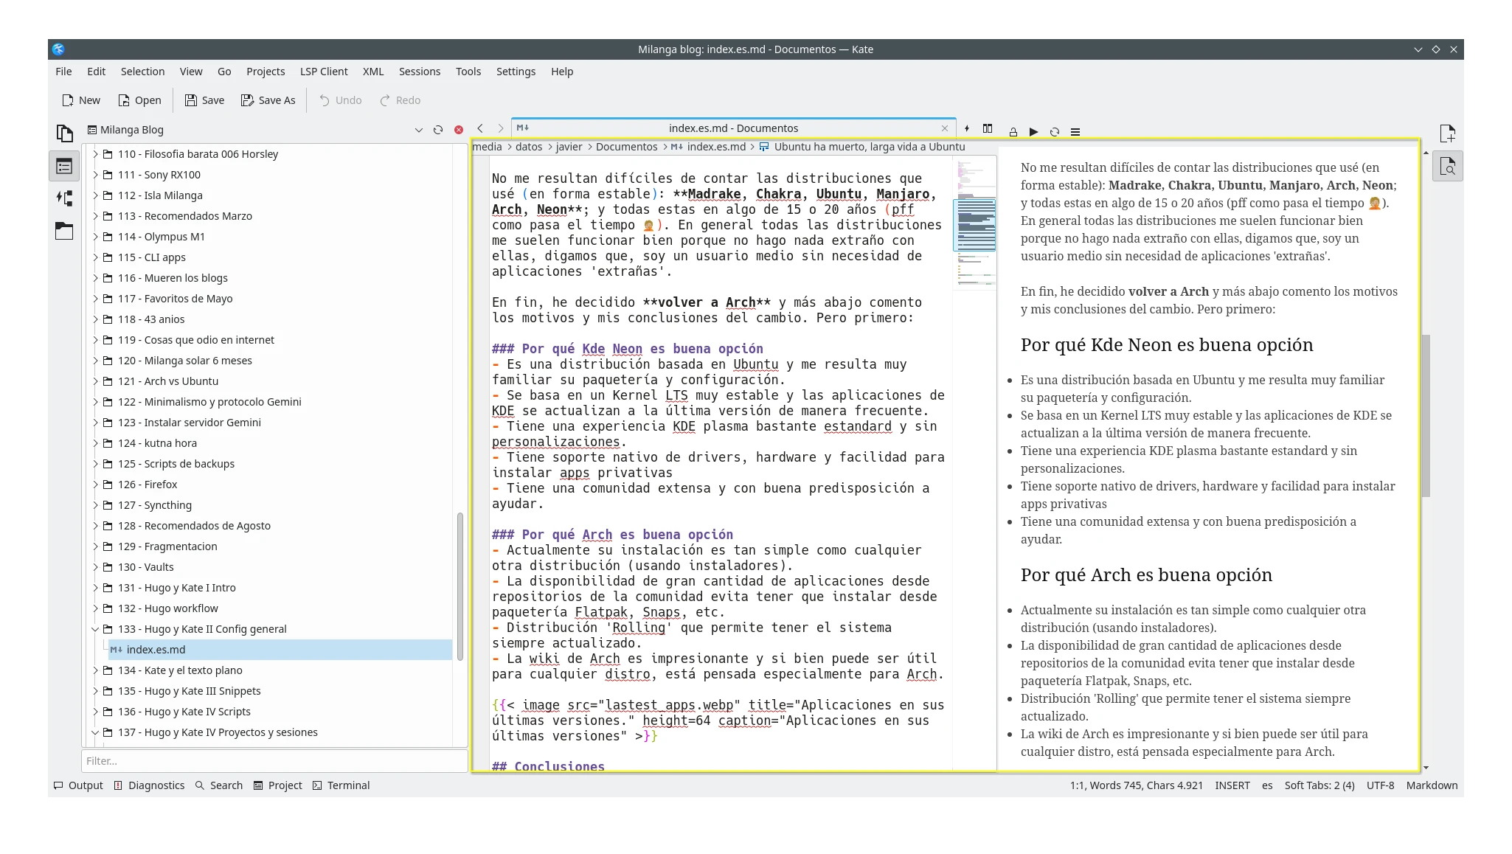Viewport: 1512px width, 854px height.
Task: Click the preview pane vertical scrollbar
Action: tap(1426, 415)
